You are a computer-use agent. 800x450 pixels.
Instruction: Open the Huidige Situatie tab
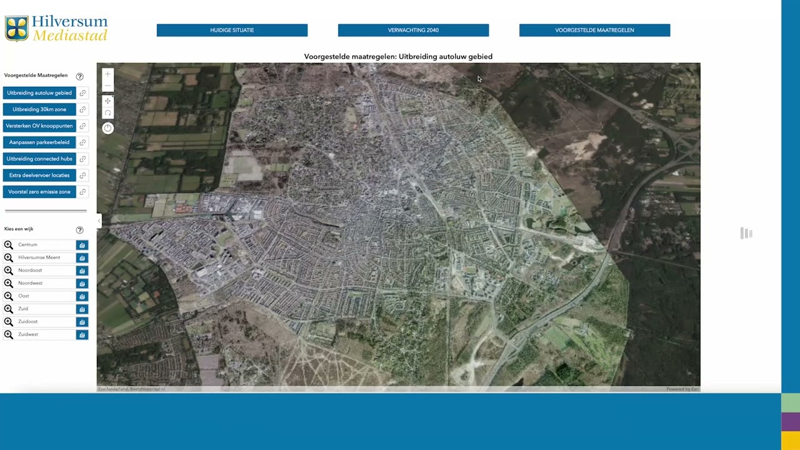tap(232, 30)
